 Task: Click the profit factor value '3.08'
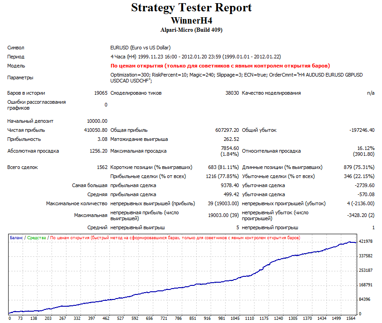[102, 139]
